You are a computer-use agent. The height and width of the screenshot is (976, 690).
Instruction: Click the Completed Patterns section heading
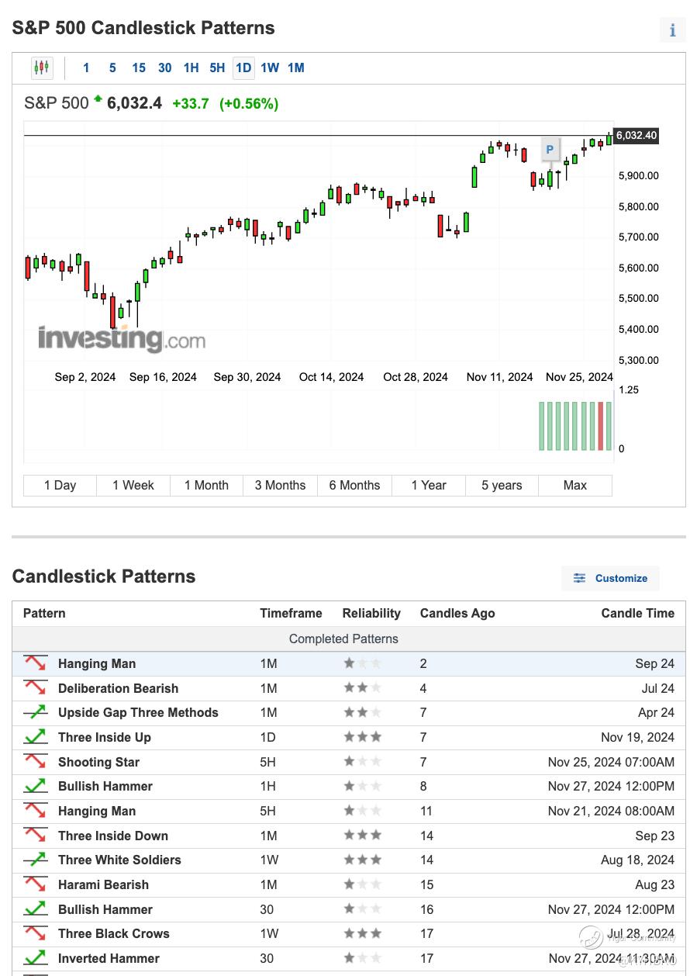pos(343,639)
